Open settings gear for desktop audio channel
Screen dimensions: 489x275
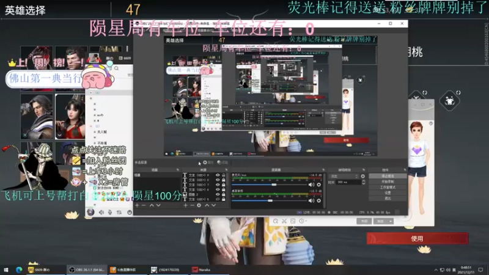(318, 200)
